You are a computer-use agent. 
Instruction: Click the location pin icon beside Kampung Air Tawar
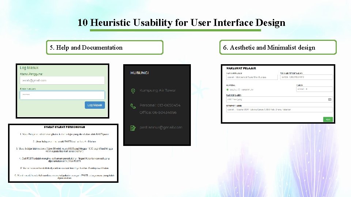click(133, 91)
